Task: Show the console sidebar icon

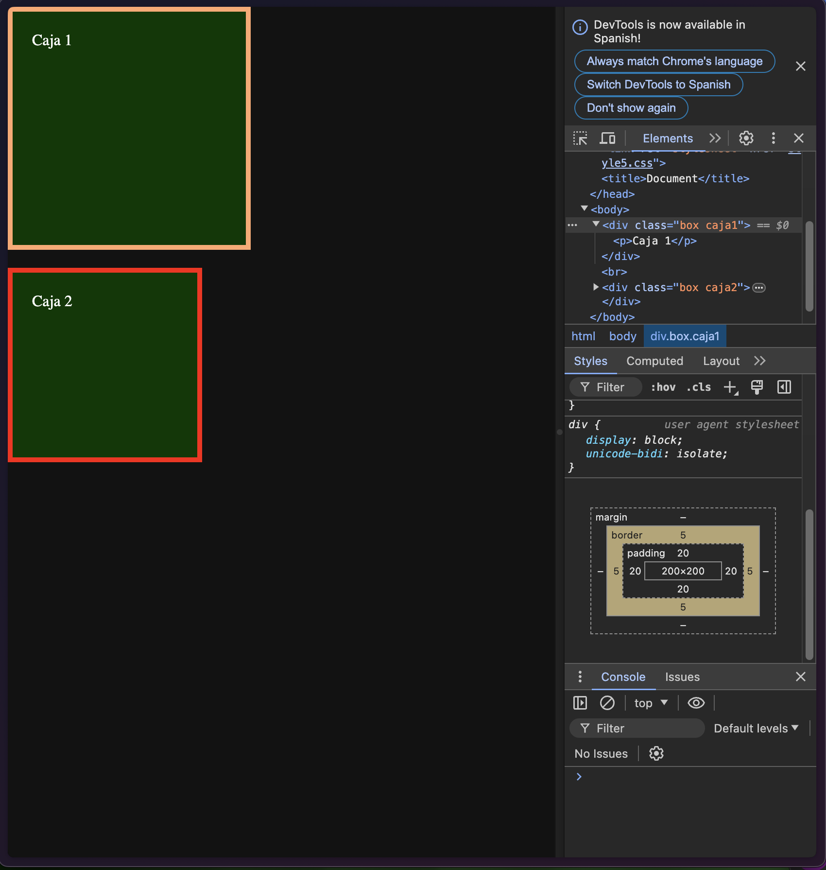Action: [580, 703]
